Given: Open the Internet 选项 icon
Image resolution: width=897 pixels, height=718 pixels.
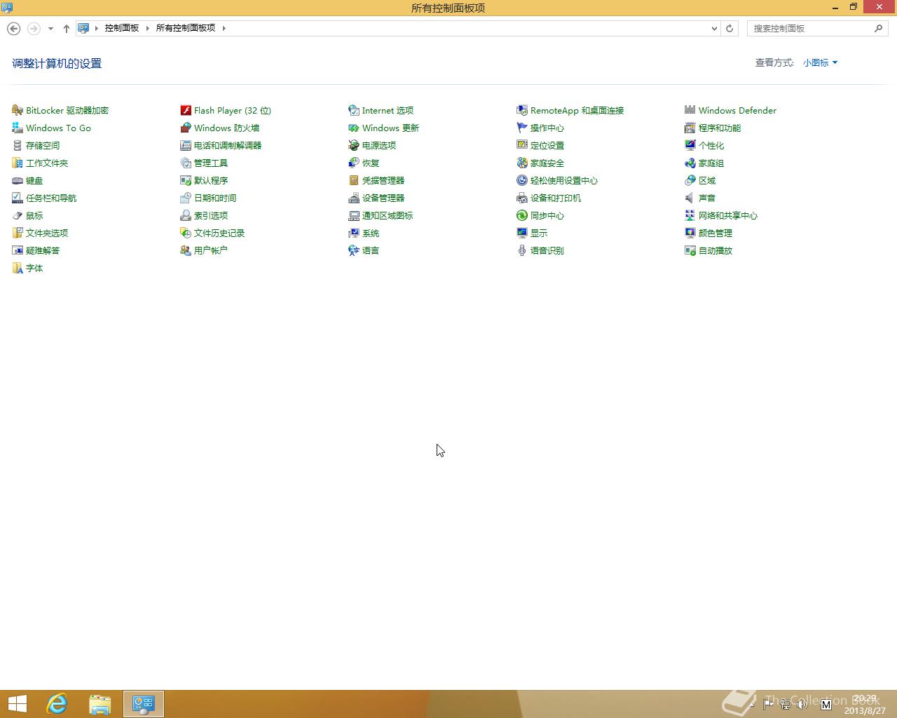Looking at the screenshot, I should [354, 110].
